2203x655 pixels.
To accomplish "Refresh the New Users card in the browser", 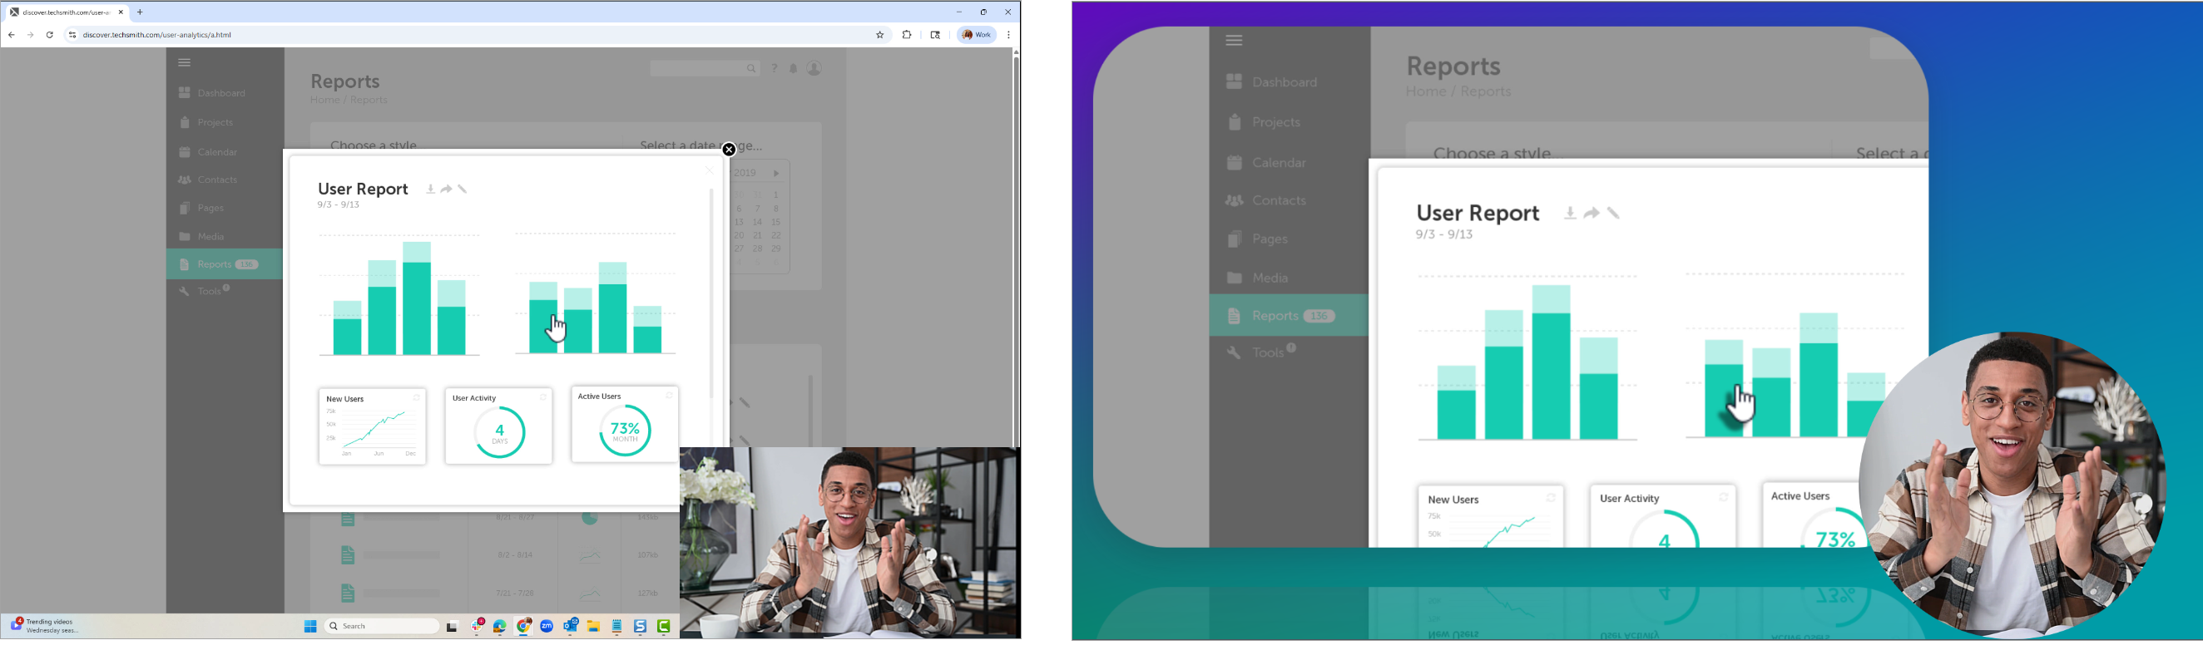I will (x=417, y=398).
